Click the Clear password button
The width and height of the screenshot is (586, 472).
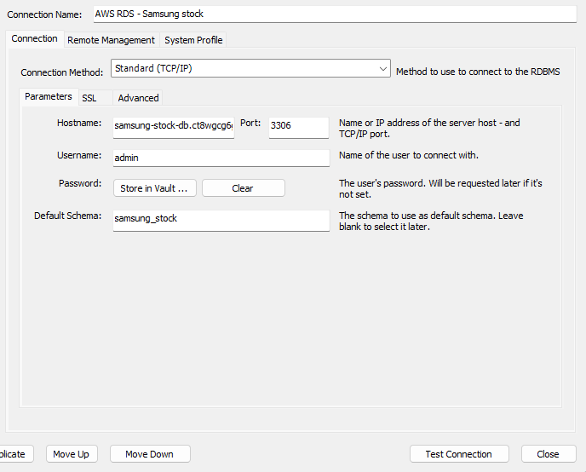coord(244,188)
